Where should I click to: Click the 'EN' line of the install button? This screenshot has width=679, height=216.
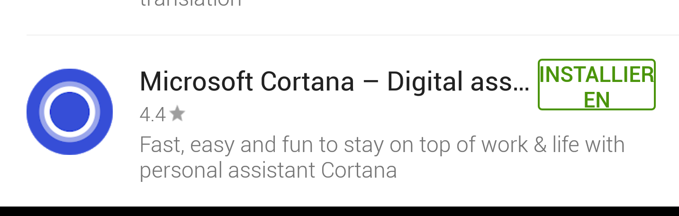tap(596, 100)
